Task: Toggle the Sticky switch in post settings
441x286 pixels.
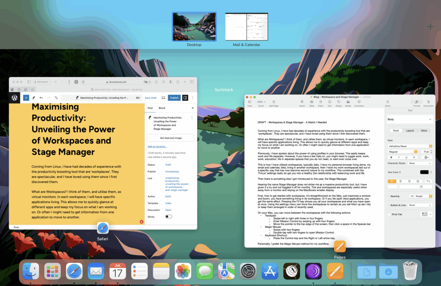Action: click(169, 217)
